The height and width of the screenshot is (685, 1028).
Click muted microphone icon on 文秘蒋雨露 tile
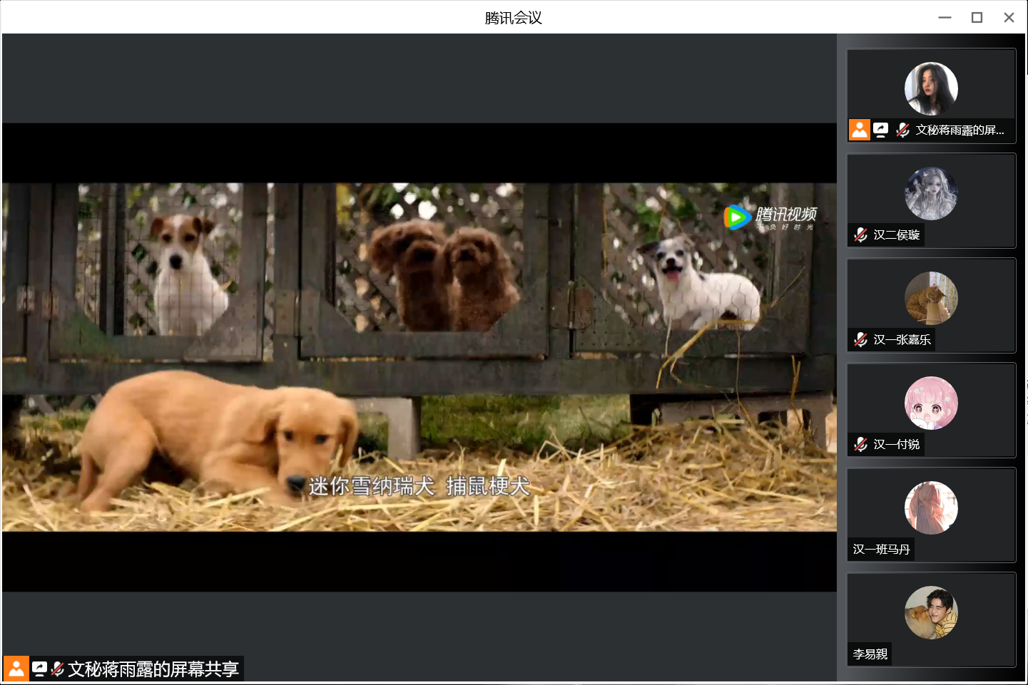tap(902, 130)
